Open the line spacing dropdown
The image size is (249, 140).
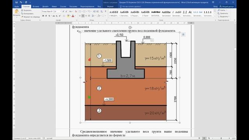[93, 16]
